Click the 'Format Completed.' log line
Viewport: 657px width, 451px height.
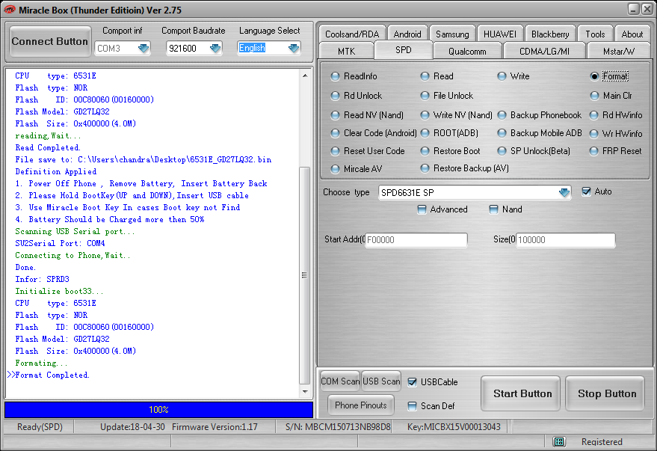coord(52,375)
